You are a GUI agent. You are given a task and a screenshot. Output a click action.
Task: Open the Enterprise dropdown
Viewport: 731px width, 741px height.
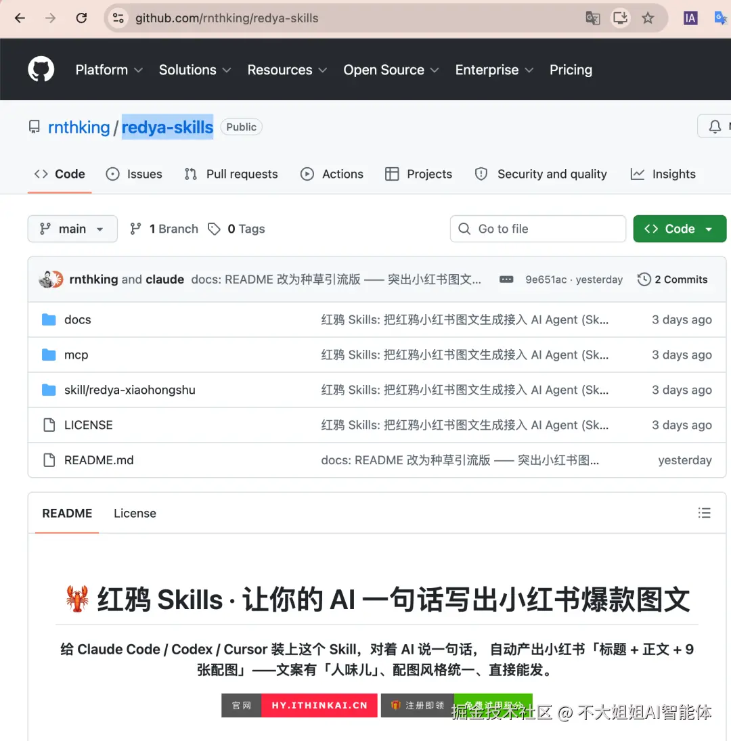[494, 70]
